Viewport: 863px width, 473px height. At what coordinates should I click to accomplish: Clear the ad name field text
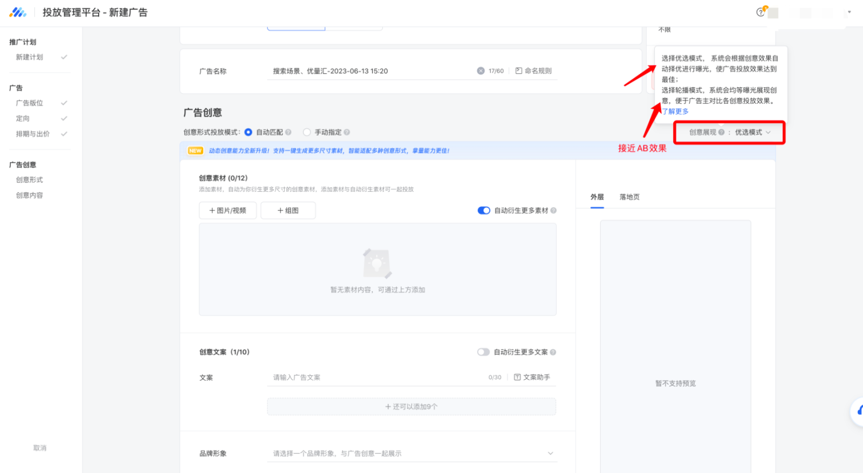coord(481,71)
